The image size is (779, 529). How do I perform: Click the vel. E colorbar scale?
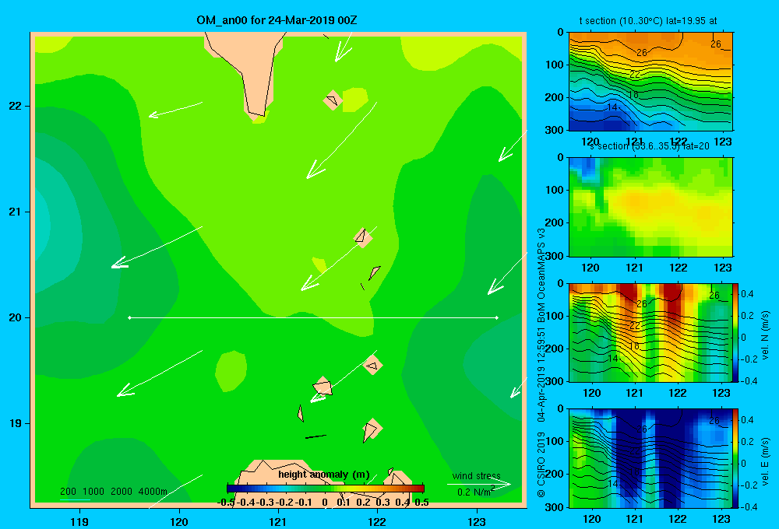tap(735, 458)
